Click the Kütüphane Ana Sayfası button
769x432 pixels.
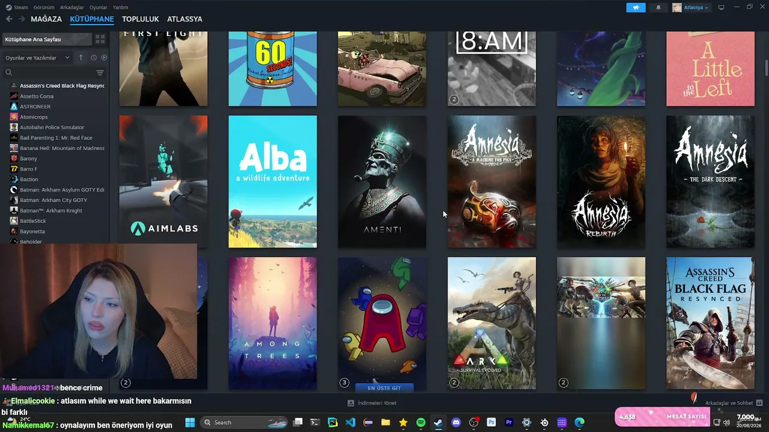coord(47,39)
